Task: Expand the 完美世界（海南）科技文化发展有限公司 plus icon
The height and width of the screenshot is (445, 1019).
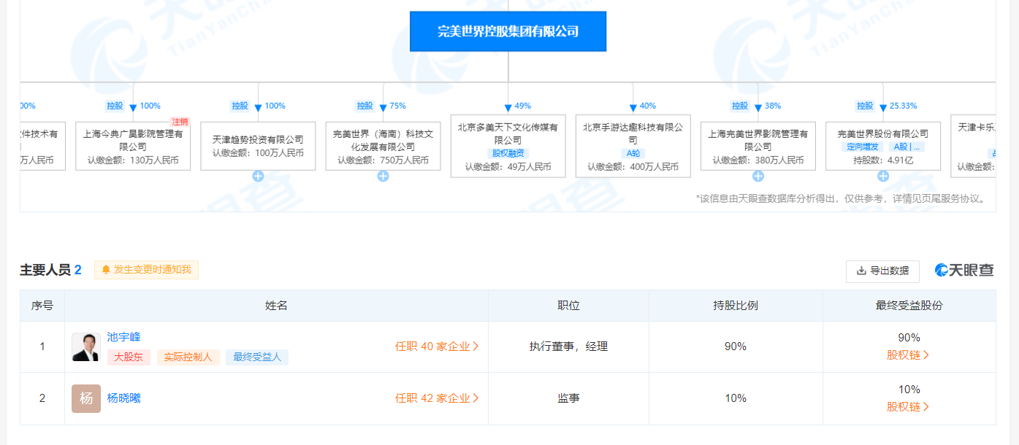Action: 383,177
